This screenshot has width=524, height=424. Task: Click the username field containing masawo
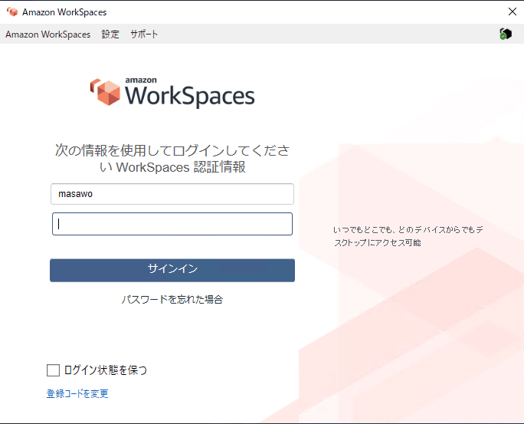(172, 194)
